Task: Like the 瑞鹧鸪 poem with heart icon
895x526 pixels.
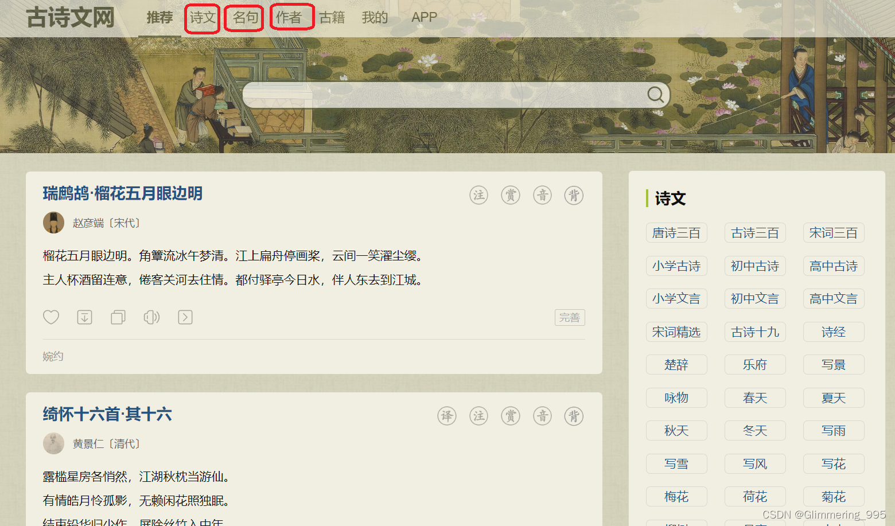Action: click(51, 317)
